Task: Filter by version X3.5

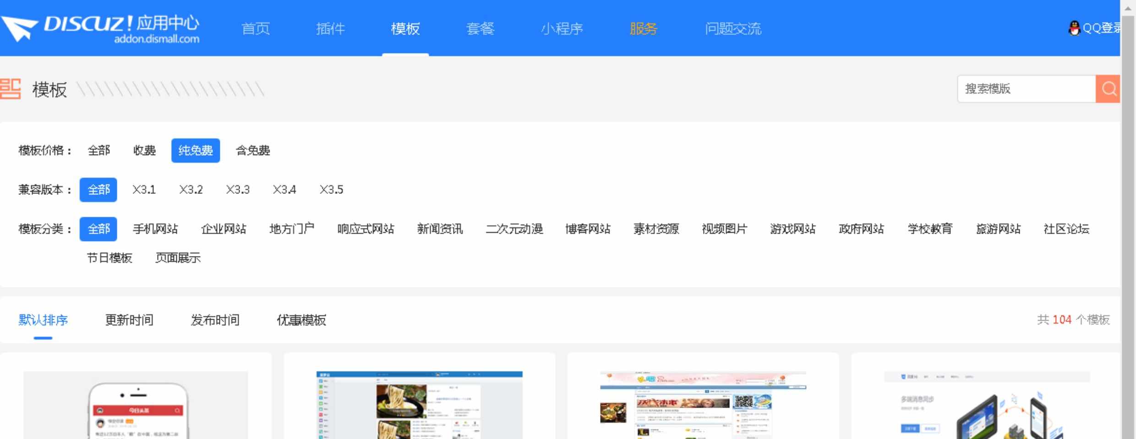Action: tap(331, 190)
